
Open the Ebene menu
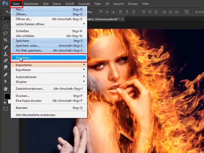coord(57,4)
